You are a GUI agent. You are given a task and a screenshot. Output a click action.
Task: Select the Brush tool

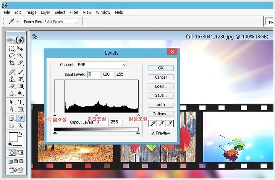20,72
